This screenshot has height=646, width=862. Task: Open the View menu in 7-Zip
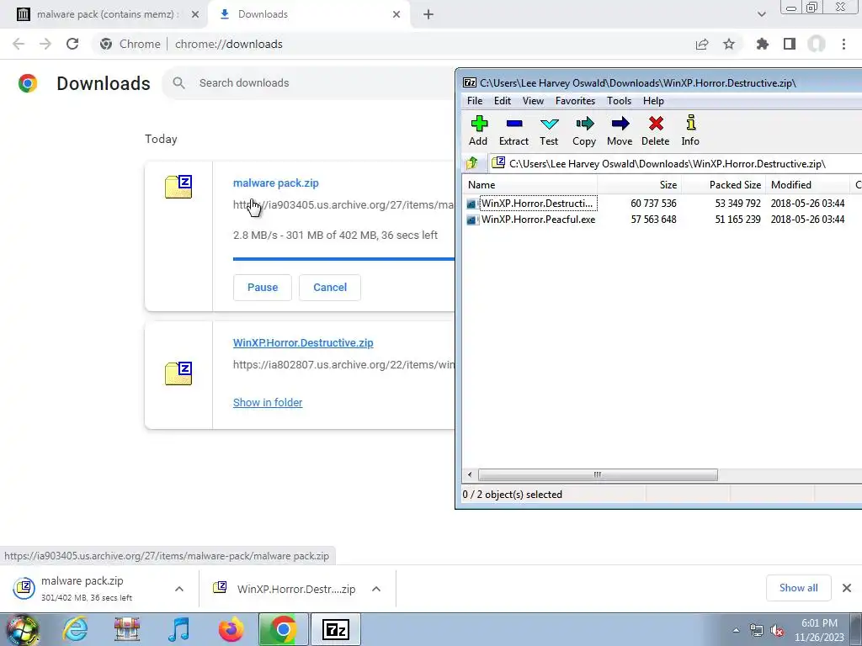[x=533, y=101]
